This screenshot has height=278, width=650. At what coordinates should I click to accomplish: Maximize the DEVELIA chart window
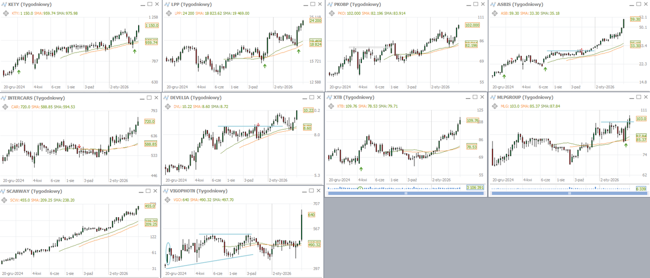pyautogui.click(x=310, y=98)
